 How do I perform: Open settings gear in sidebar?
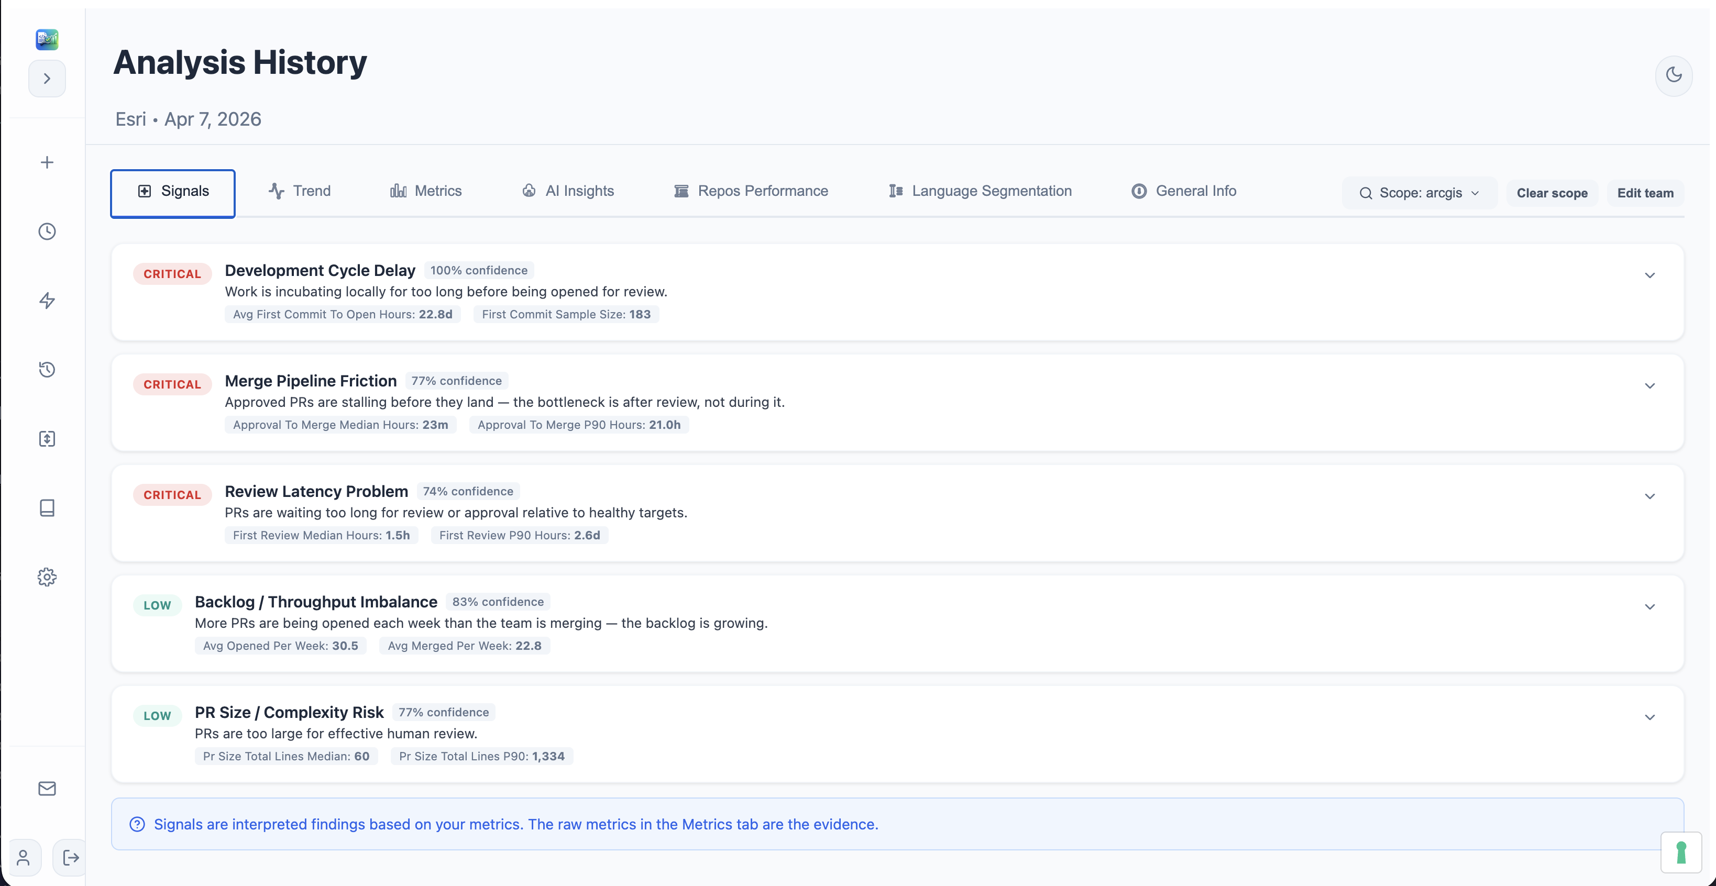[x=47, y=577]
